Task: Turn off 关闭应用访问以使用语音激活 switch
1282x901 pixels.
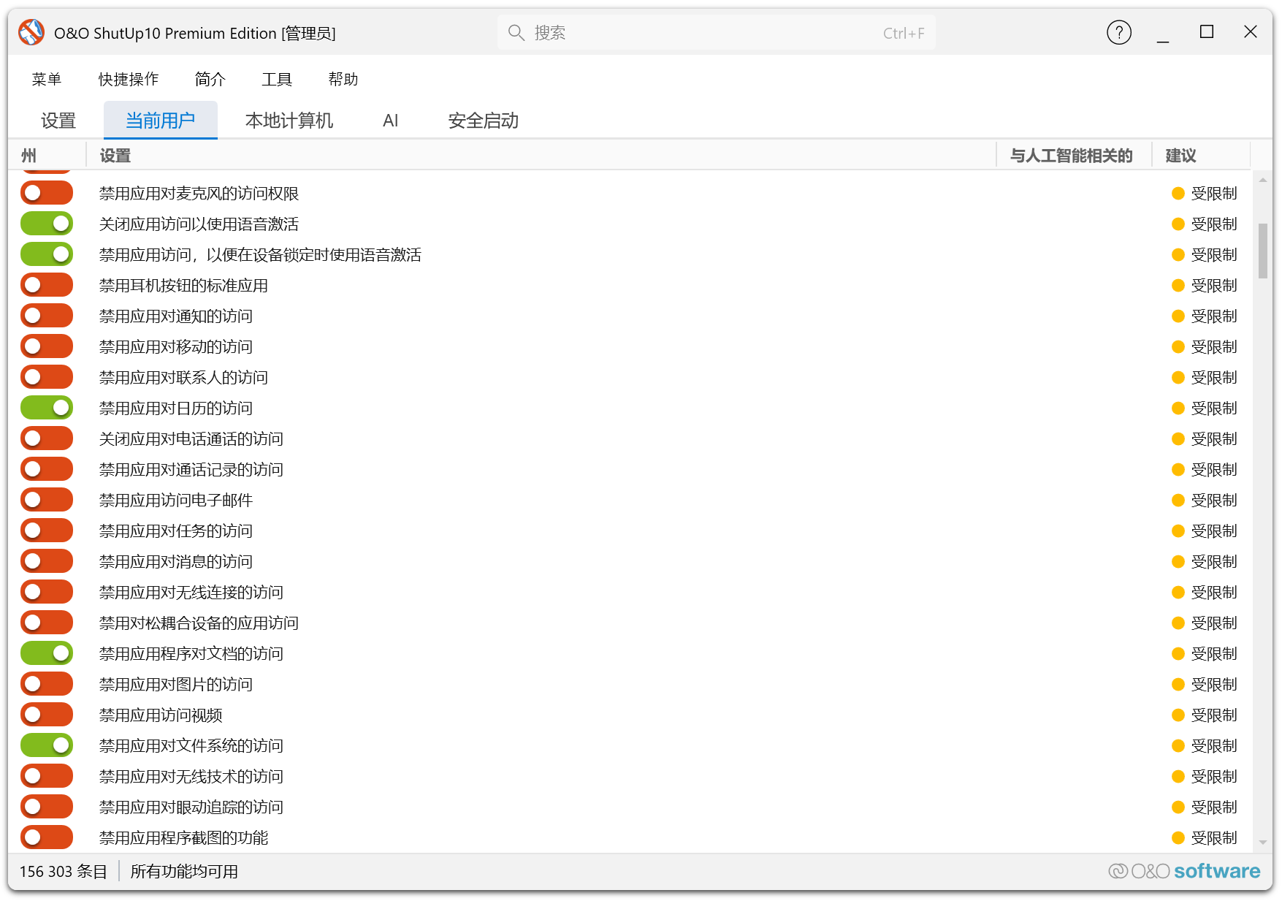Action: point(47,224)
